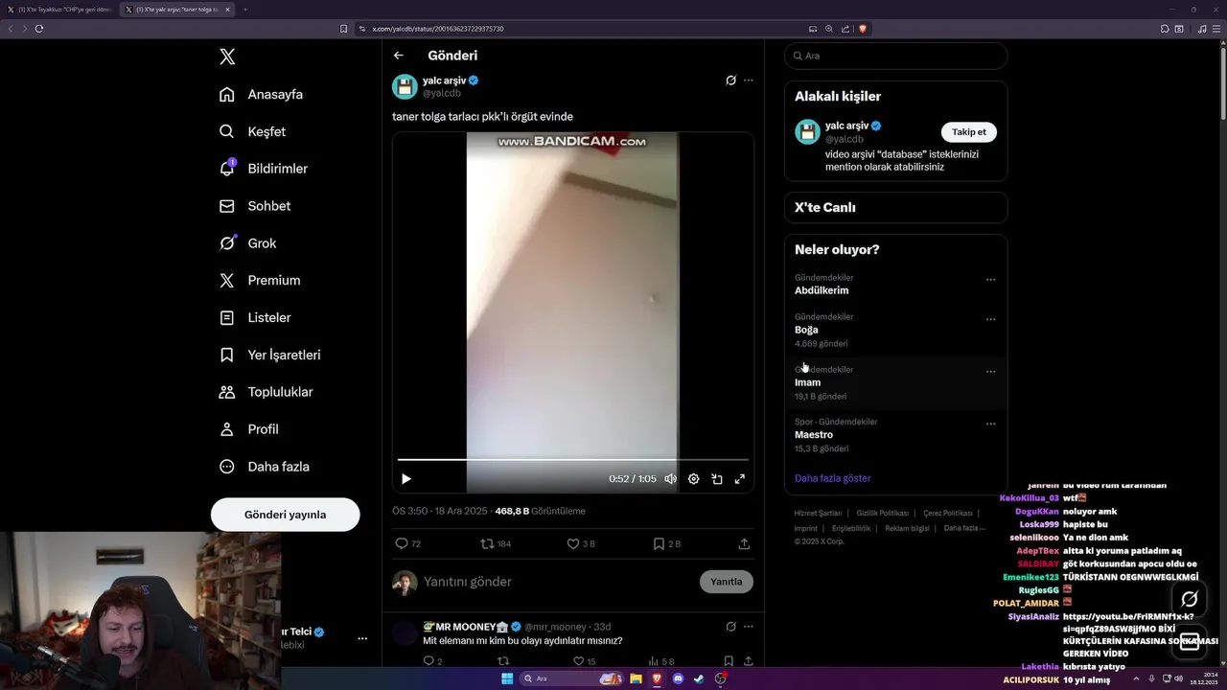Bookmark the MR MOONEY reply
The height and width of the screenshot is (690, 1227).
(x=729, y=661)
